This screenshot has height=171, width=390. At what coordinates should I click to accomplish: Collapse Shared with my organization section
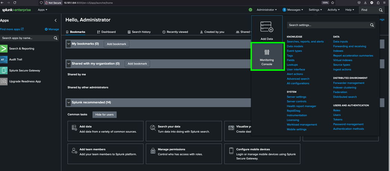click(x=69, y=64)
